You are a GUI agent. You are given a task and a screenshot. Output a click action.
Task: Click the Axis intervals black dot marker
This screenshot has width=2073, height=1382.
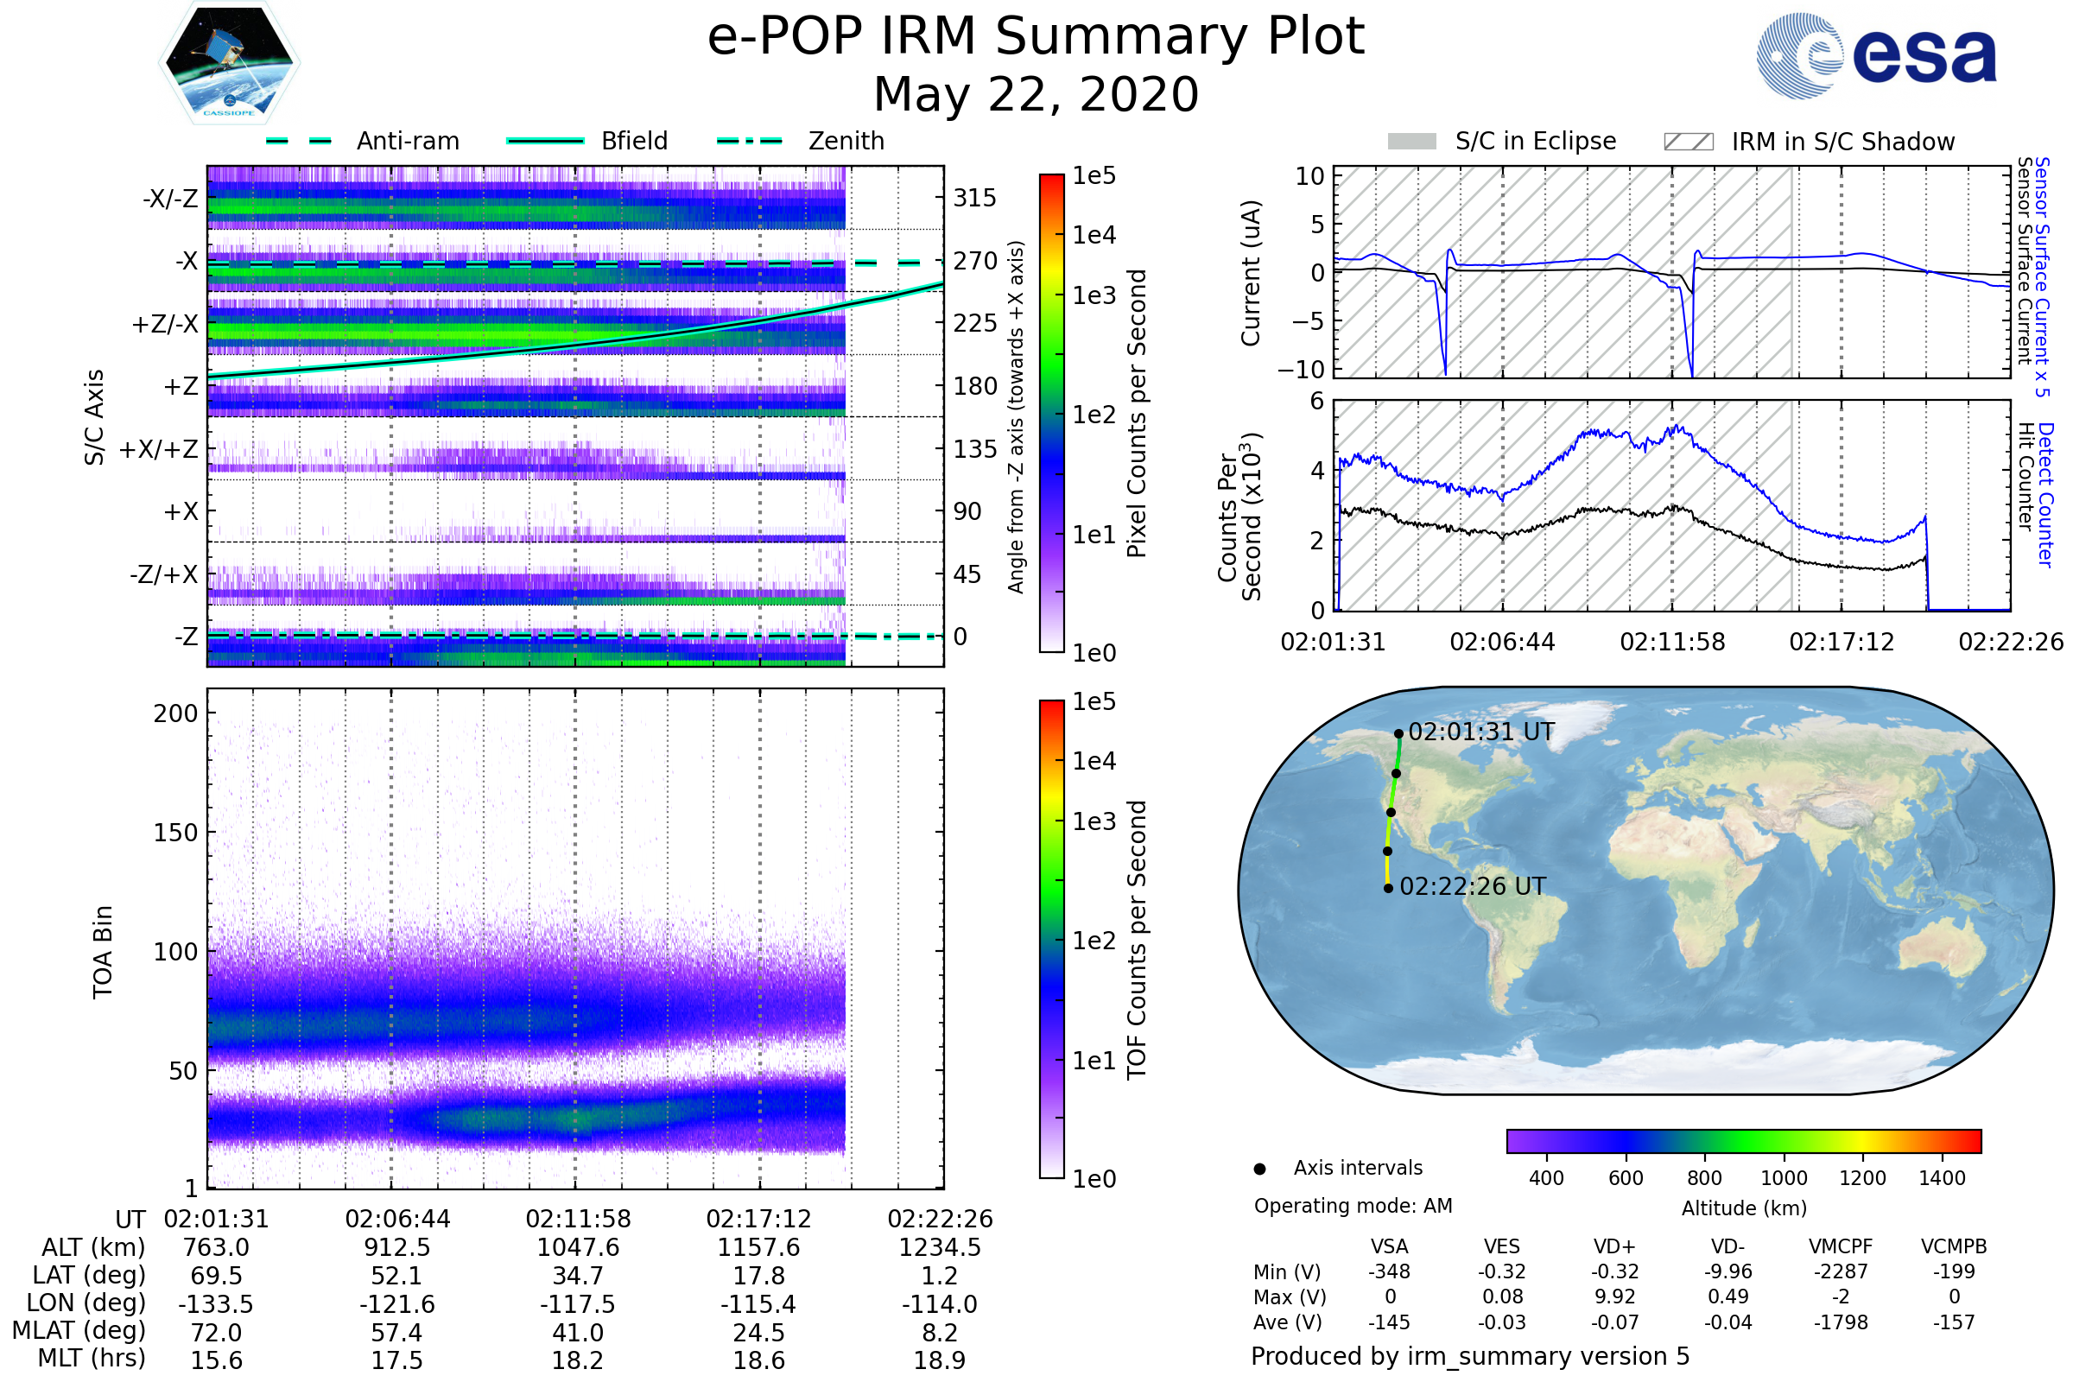click(x=1259, y=1169)
